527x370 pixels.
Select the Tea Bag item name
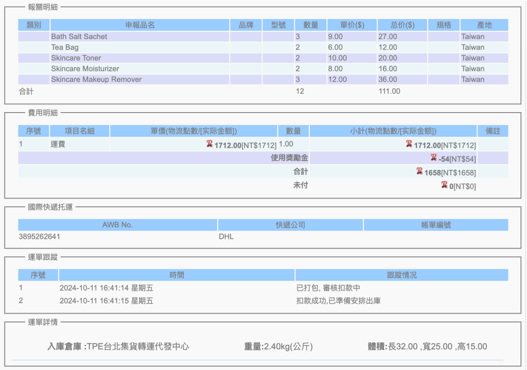tap(65, 47)
